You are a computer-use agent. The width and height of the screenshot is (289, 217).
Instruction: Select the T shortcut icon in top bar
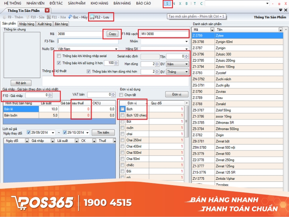coord(195,4)
